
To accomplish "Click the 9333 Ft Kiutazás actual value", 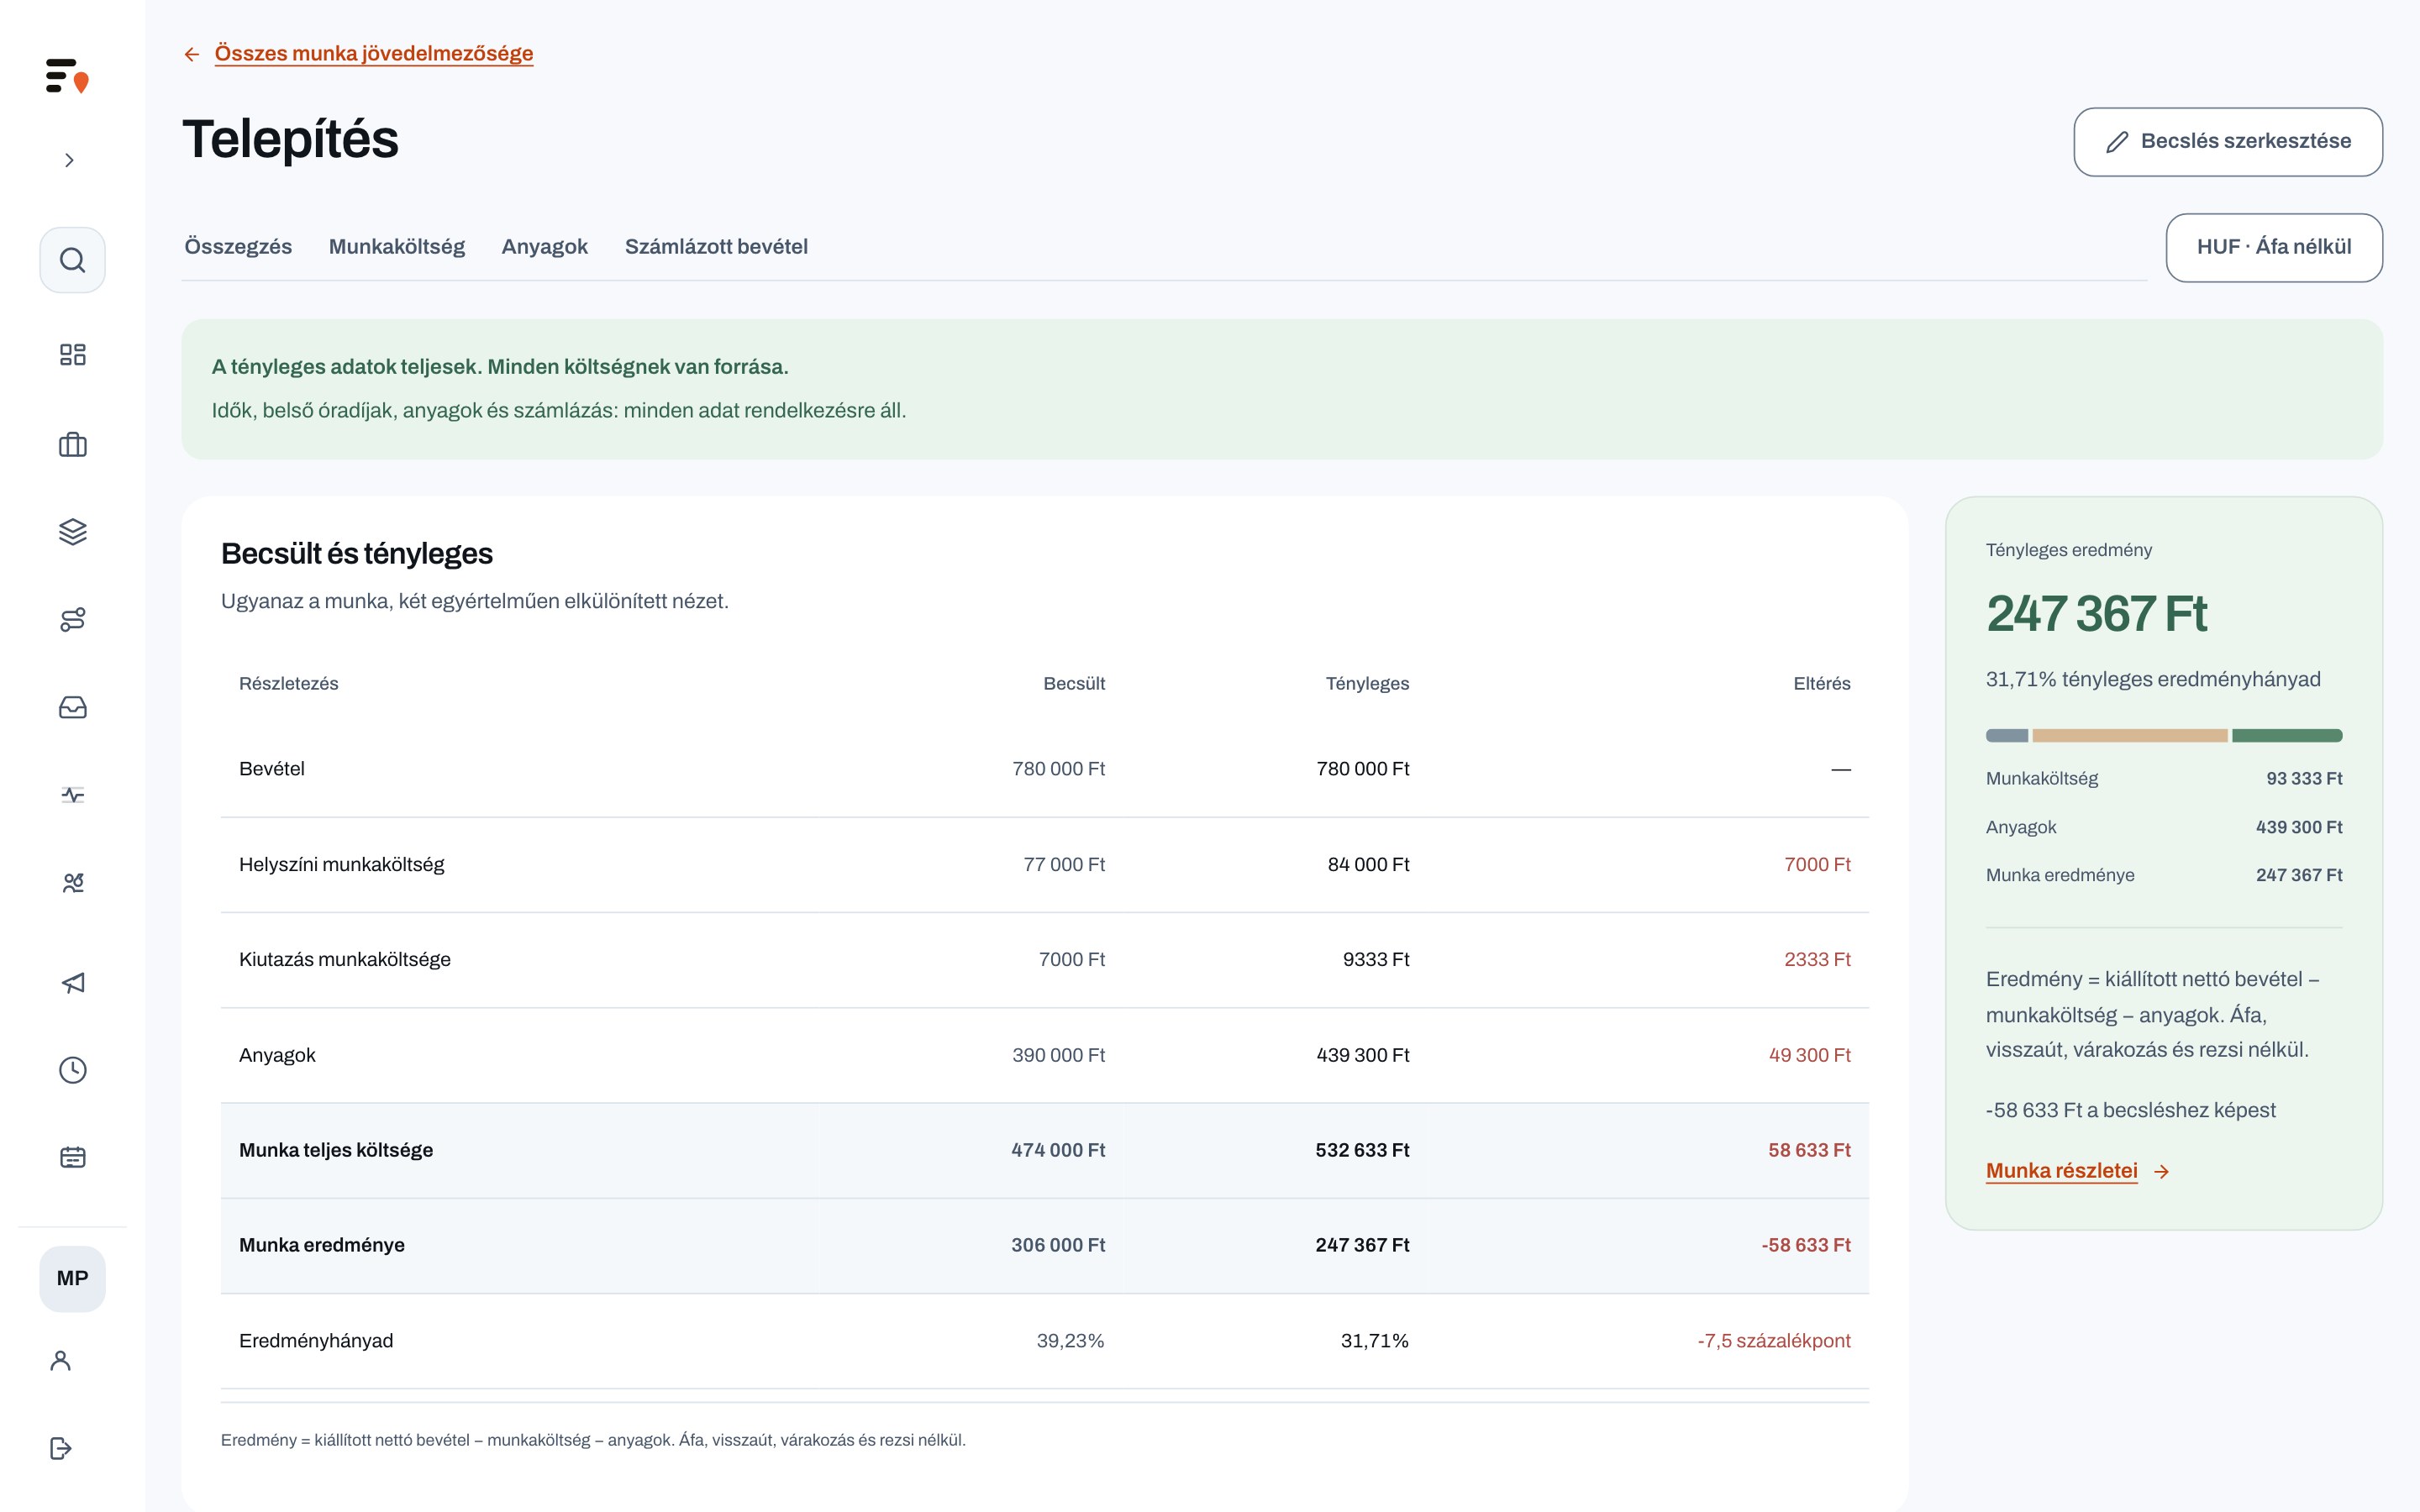I will pyautogui.click(x=1376, y=959).
